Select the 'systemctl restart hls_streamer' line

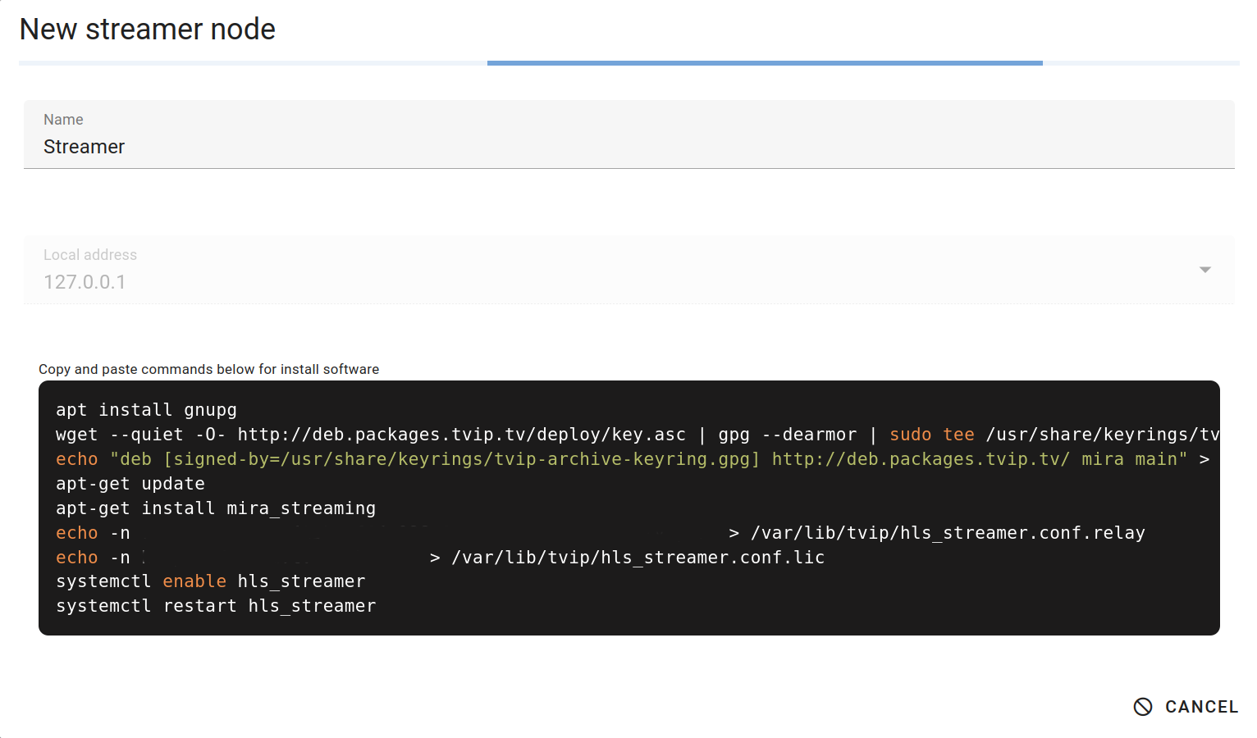216,606
